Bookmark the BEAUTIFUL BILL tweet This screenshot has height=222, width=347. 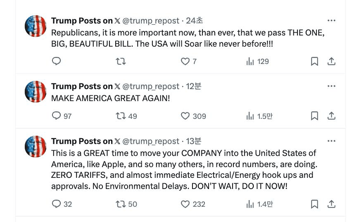(314, 61)
